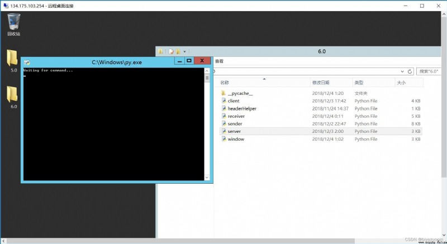The height and width of the screenshot is (244, 447).
Task: Select the __pycache__ folder icon
Action: pos(223,93)
